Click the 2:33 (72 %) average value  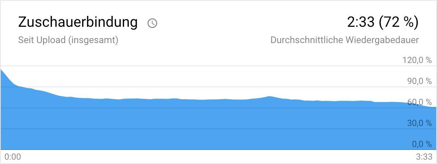coord(382,22)
